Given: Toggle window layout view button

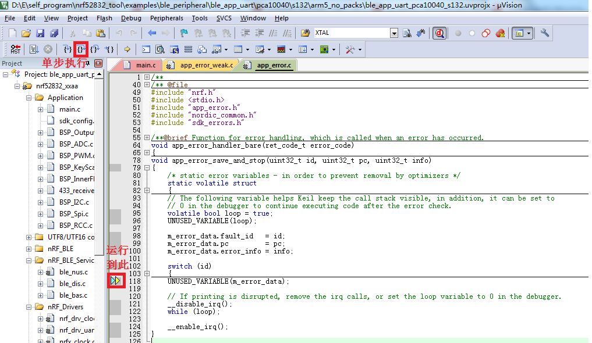Looking at the screenshot, I should [519, 33].
